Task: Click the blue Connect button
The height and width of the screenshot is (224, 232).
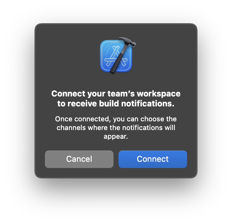Action: 153,159
